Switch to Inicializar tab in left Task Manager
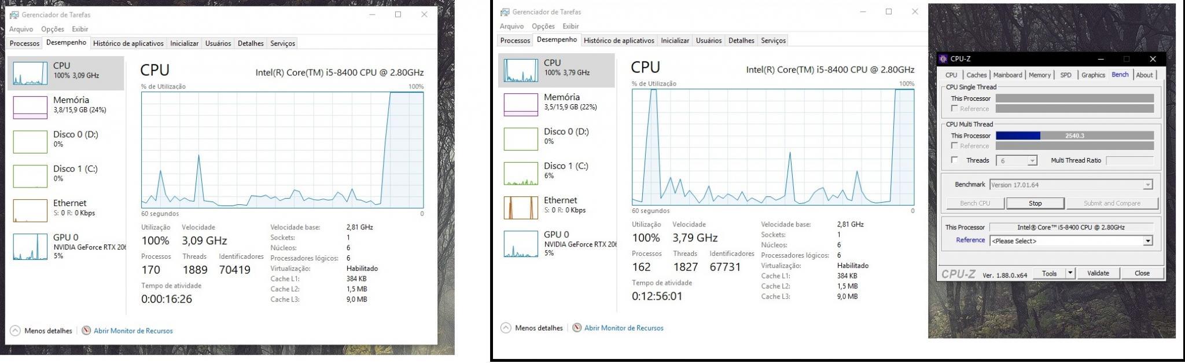The image size is (1185, 363). [x=185, y=43]
